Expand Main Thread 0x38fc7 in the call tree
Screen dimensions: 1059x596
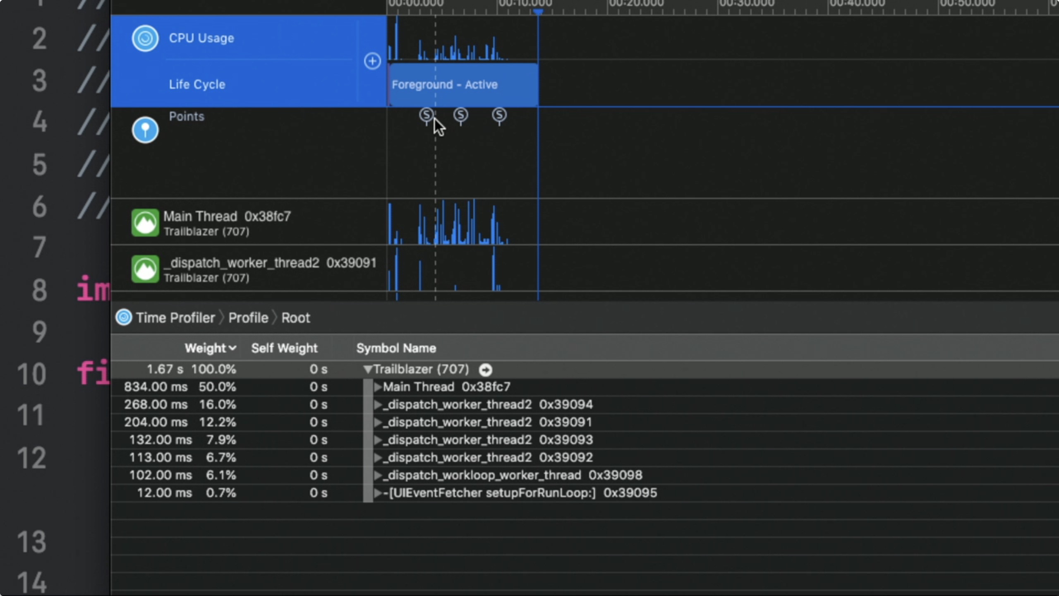[x=377, y=387]
